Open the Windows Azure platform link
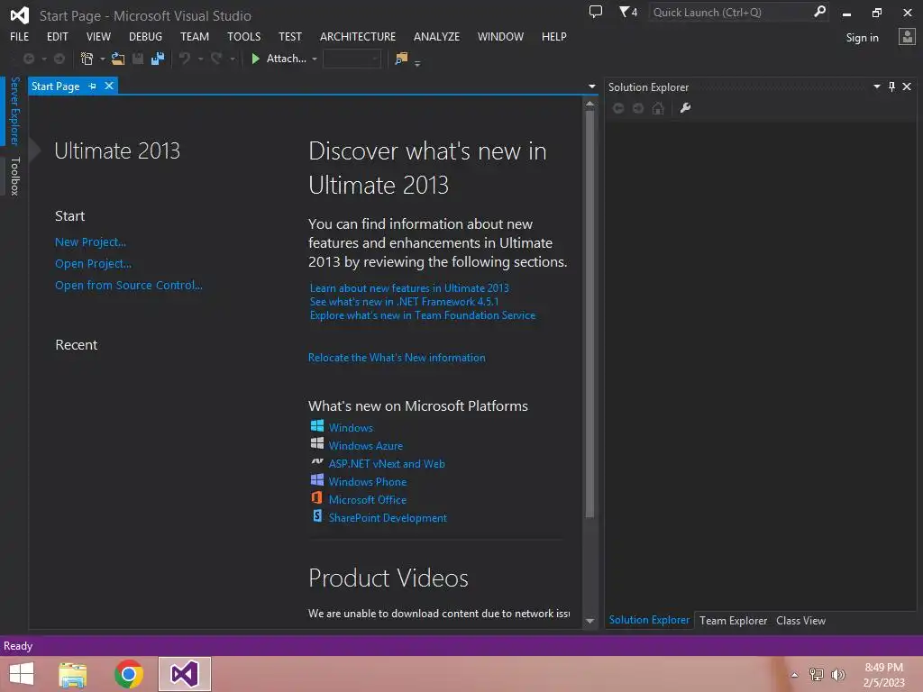 coord(366,445)
